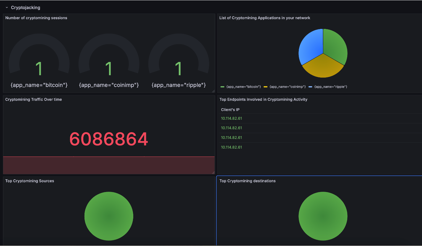The height and width of the screenshot is (246, 422).
Task: Click the green legend swatch for bitcoin
Action: coord(223,87)
